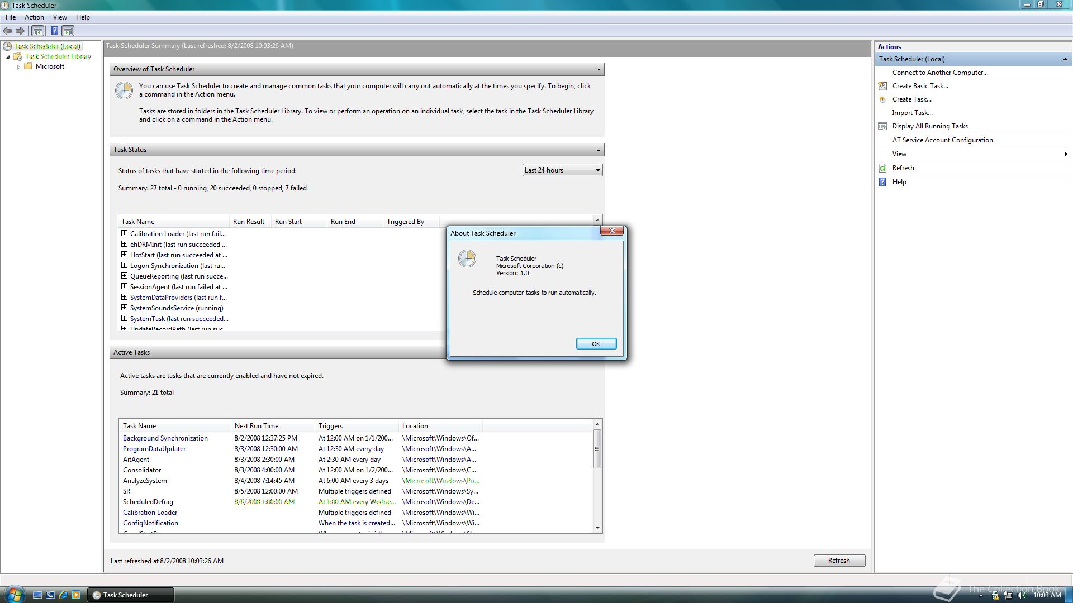This screenshot has width=1073, height=603.
Task: Click the Create Basic Task action icon
Action: coord(883,86)
